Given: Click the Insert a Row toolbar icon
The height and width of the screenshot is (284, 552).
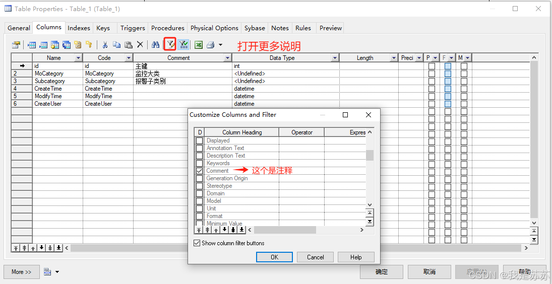Looking at the screenshot, I should coord(32,45).
